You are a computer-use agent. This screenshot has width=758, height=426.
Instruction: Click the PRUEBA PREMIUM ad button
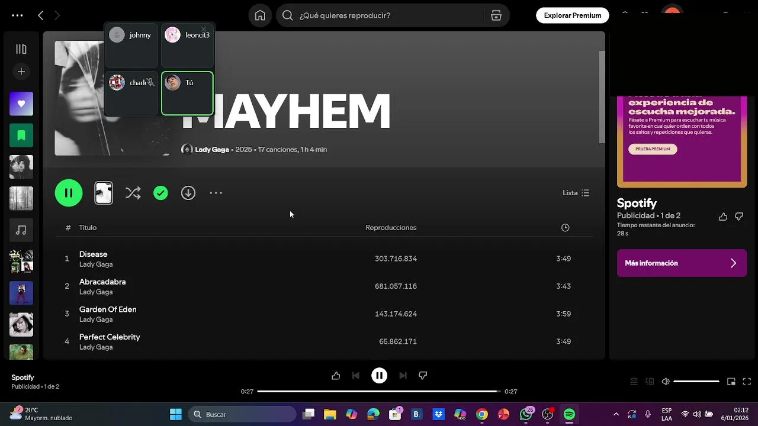653,149
